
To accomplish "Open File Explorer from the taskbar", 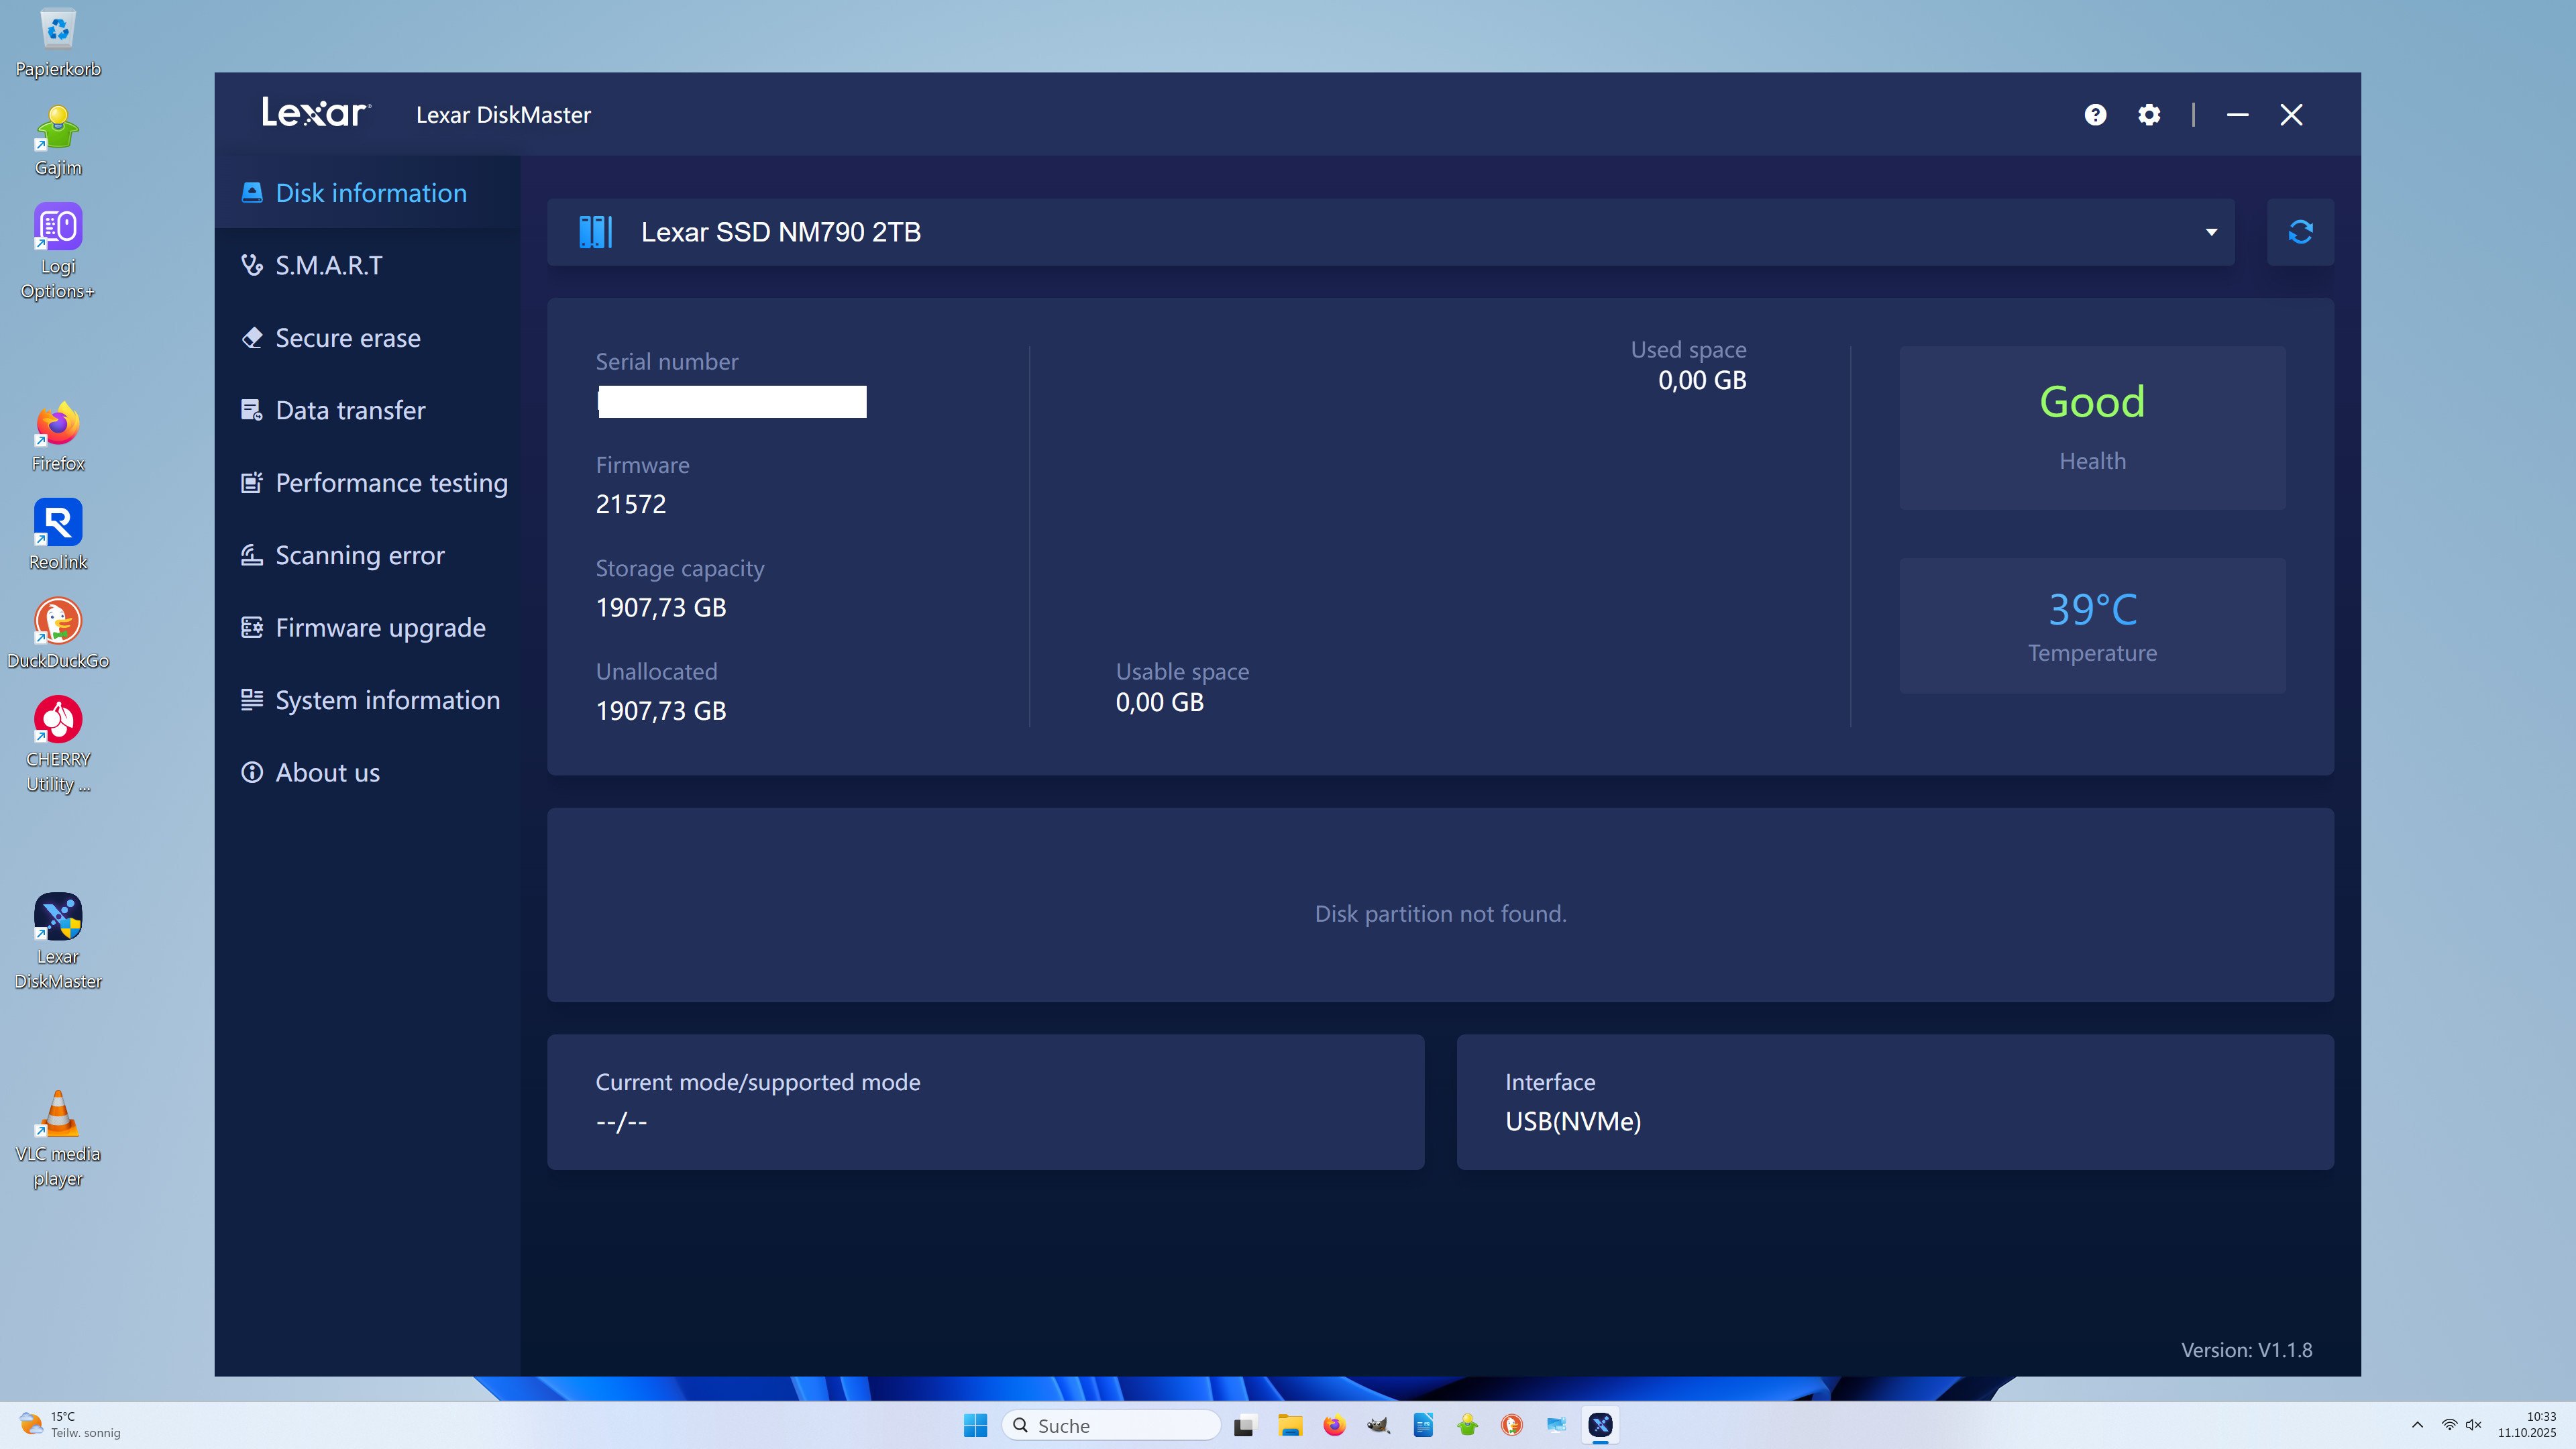I will (1289, 1425).
